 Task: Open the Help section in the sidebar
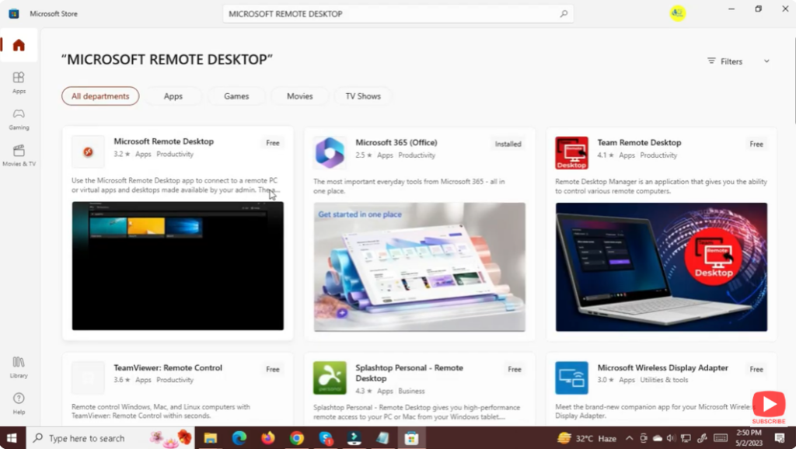click(x=18, y=402)
